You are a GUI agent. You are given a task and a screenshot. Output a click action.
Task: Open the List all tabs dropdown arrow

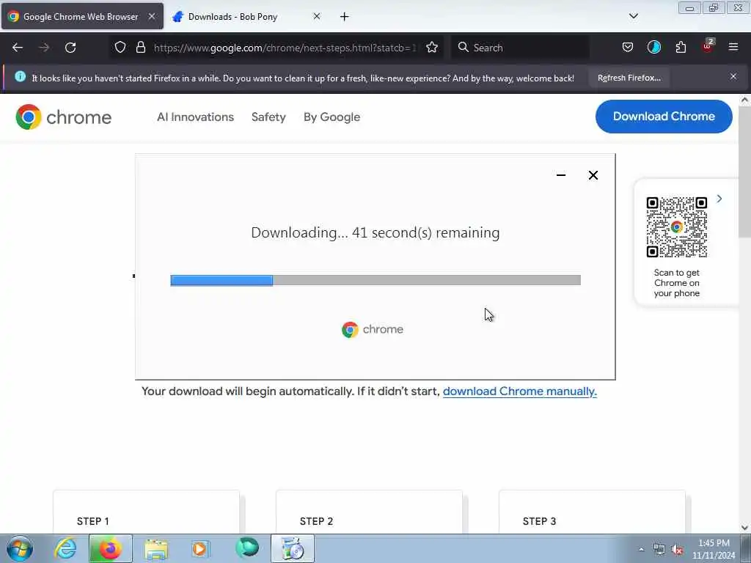point(633,16)
